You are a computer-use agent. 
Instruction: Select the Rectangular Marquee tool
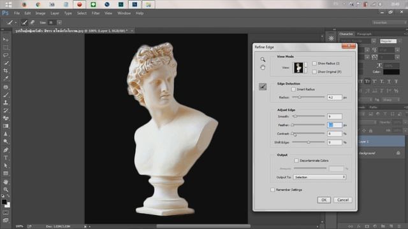coord(6,48)
